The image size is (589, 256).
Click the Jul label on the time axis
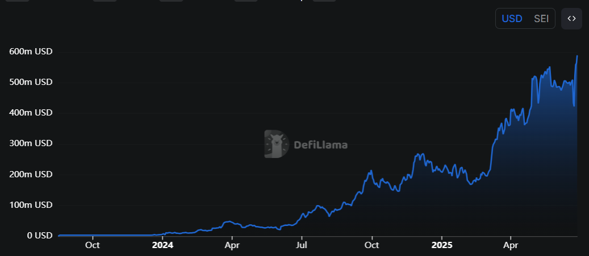tap(302, 245)
